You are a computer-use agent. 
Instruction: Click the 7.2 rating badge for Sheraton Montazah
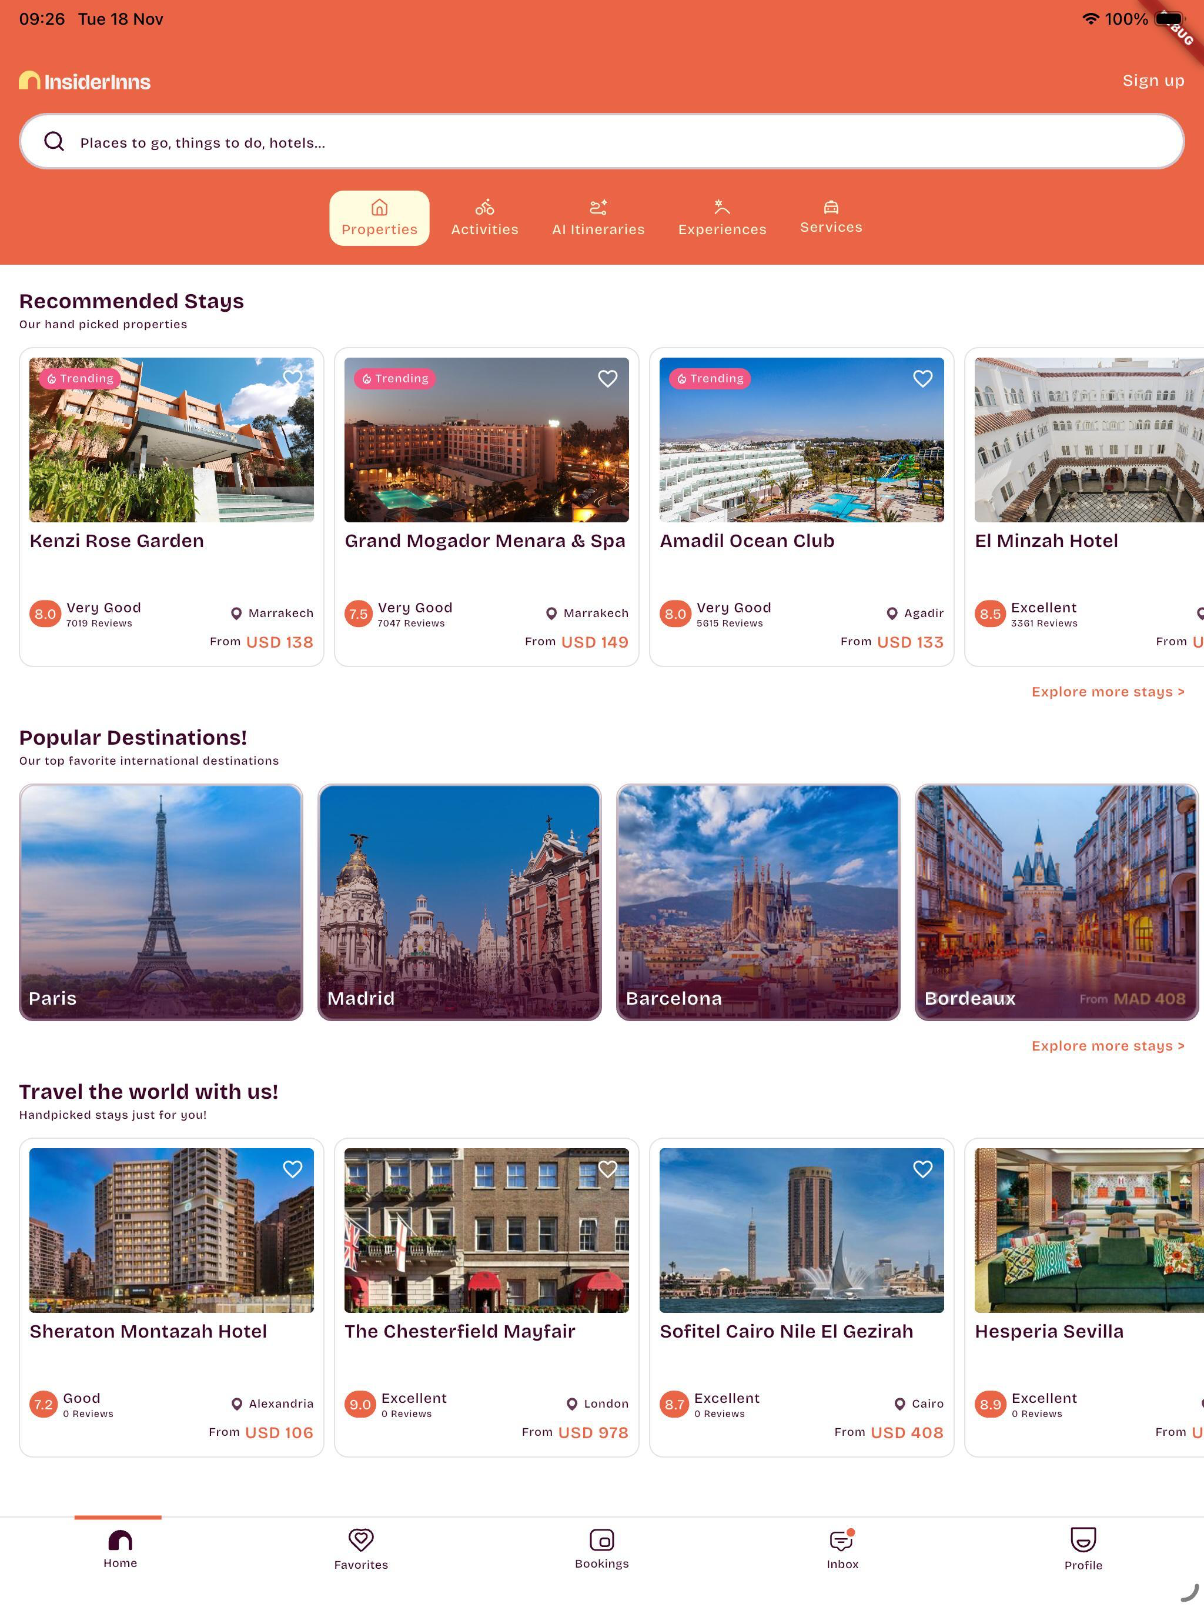[44, 1404]
